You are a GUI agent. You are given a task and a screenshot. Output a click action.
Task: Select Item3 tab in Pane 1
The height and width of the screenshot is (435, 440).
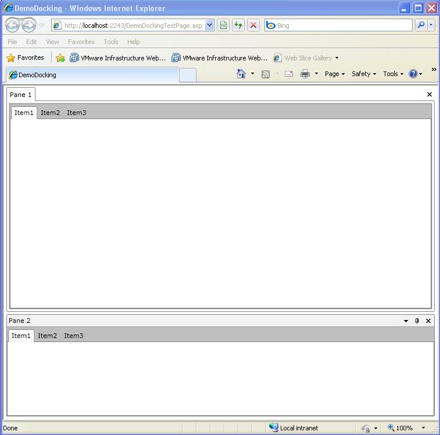[x=77, y=113]
